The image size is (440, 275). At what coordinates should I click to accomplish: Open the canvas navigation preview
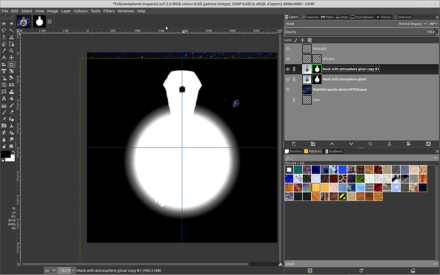[x=280, y=264]
